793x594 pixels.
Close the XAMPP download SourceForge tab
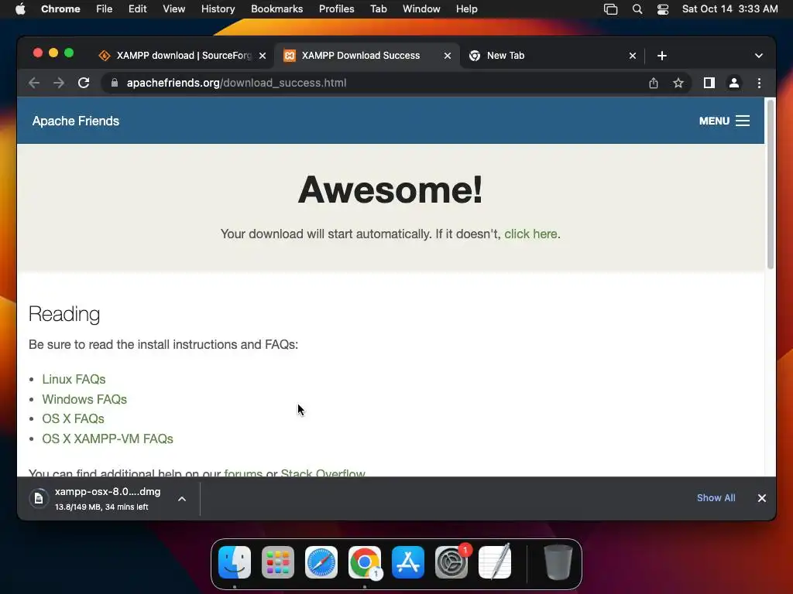coord(263,56)
